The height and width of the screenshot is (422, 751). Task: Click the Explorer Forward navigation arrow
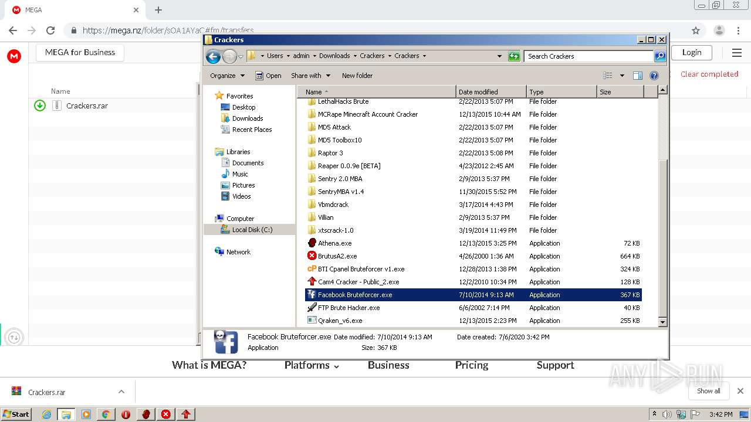coord(229,56)
